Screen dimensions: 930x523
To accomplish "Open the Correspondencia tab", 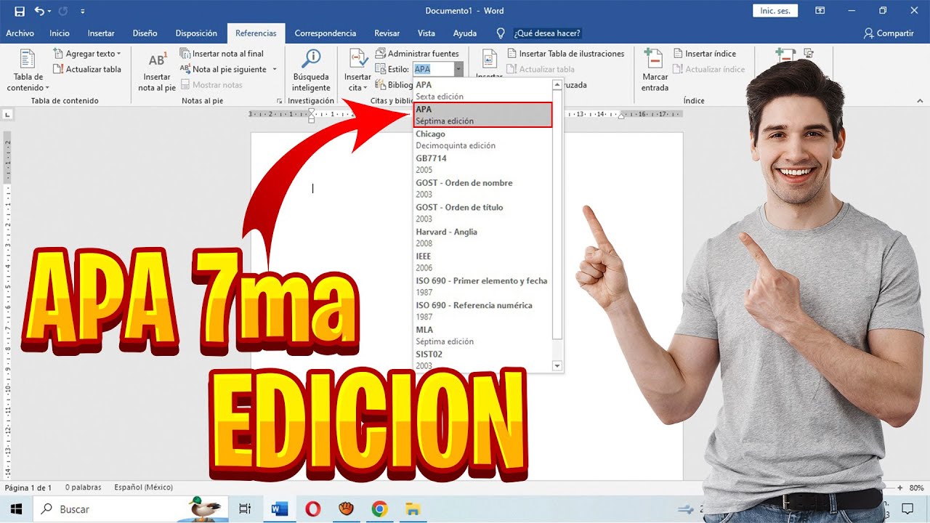I will pyautogui.click(x=325, y=33).
